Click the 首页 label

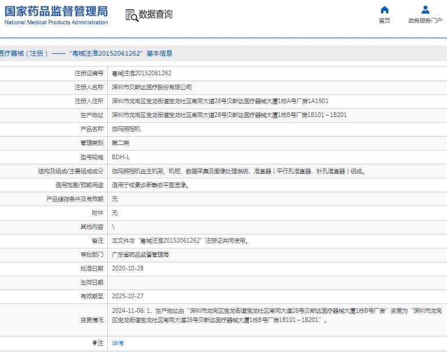click(x=384, y=20)
